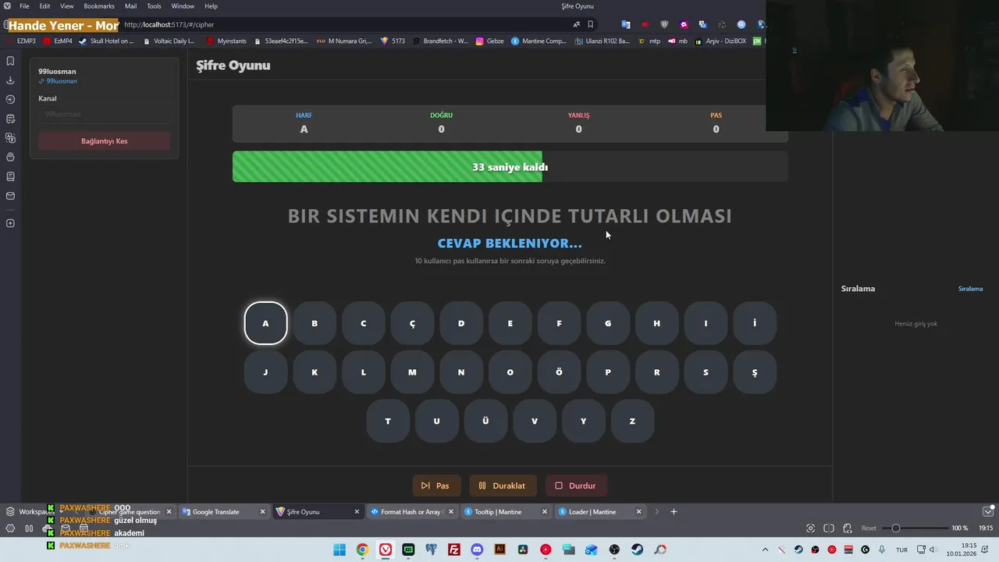The width and height of the screenshot is (999, 562).
Task: Open the File menu
Action: click(24, 6)
